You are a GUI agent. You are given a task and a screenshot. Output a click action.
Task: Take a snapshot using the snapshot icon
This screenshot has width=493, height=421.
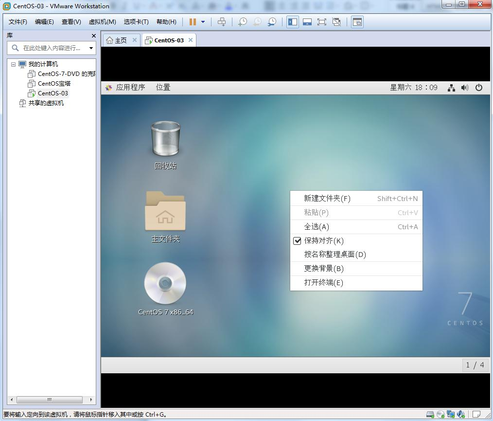click(x=243, y=22)
